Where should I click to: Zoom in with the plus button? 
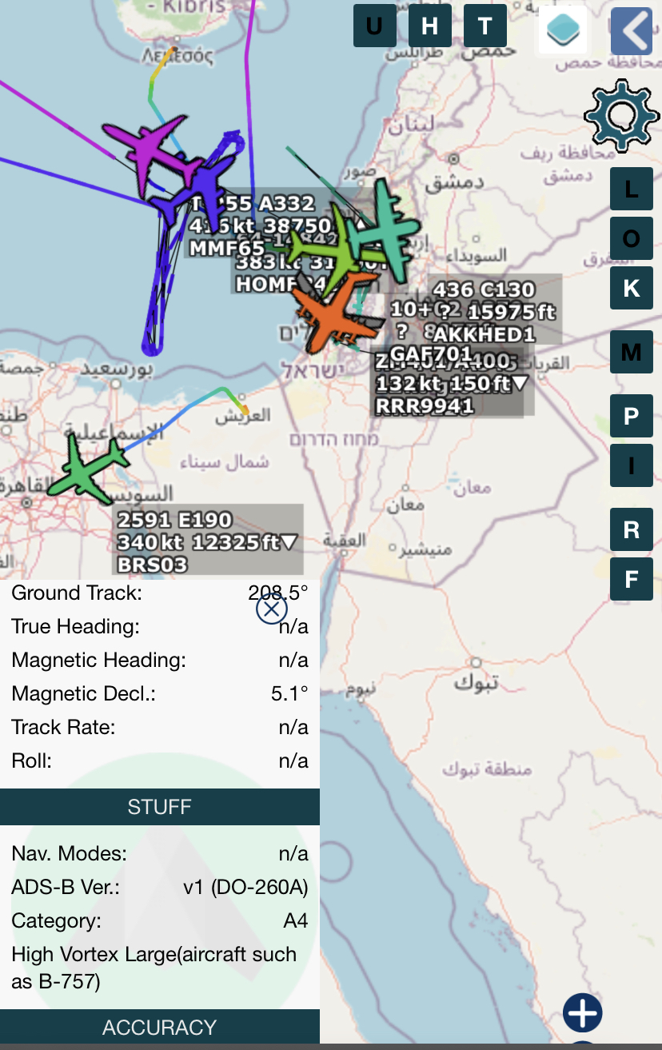(582, 1013)
